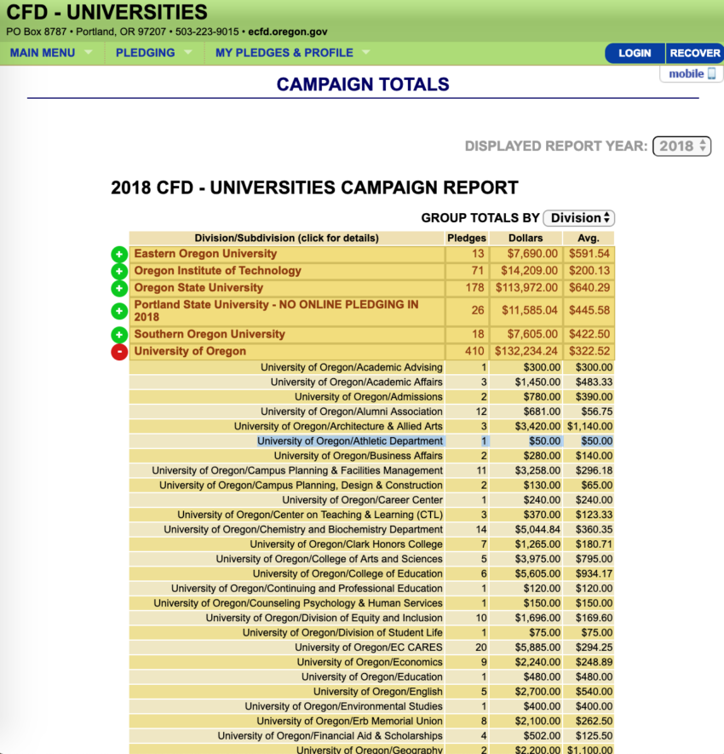Click $132,234.24 total for University of Oregon

[526, 351]
